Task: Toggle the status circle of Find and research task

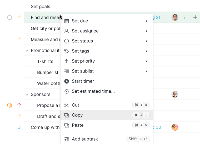Action: tap(9, 18)
